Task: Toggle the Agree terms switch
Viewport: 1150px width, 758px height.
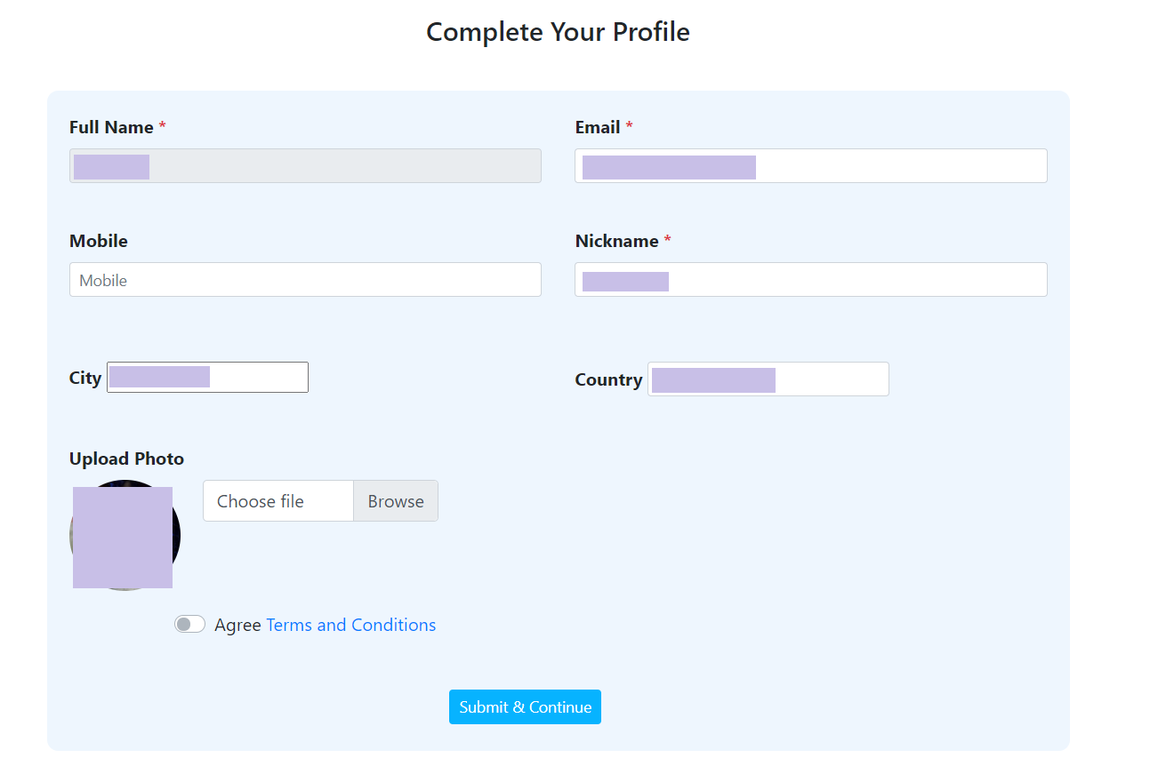Action: [189, 625]
